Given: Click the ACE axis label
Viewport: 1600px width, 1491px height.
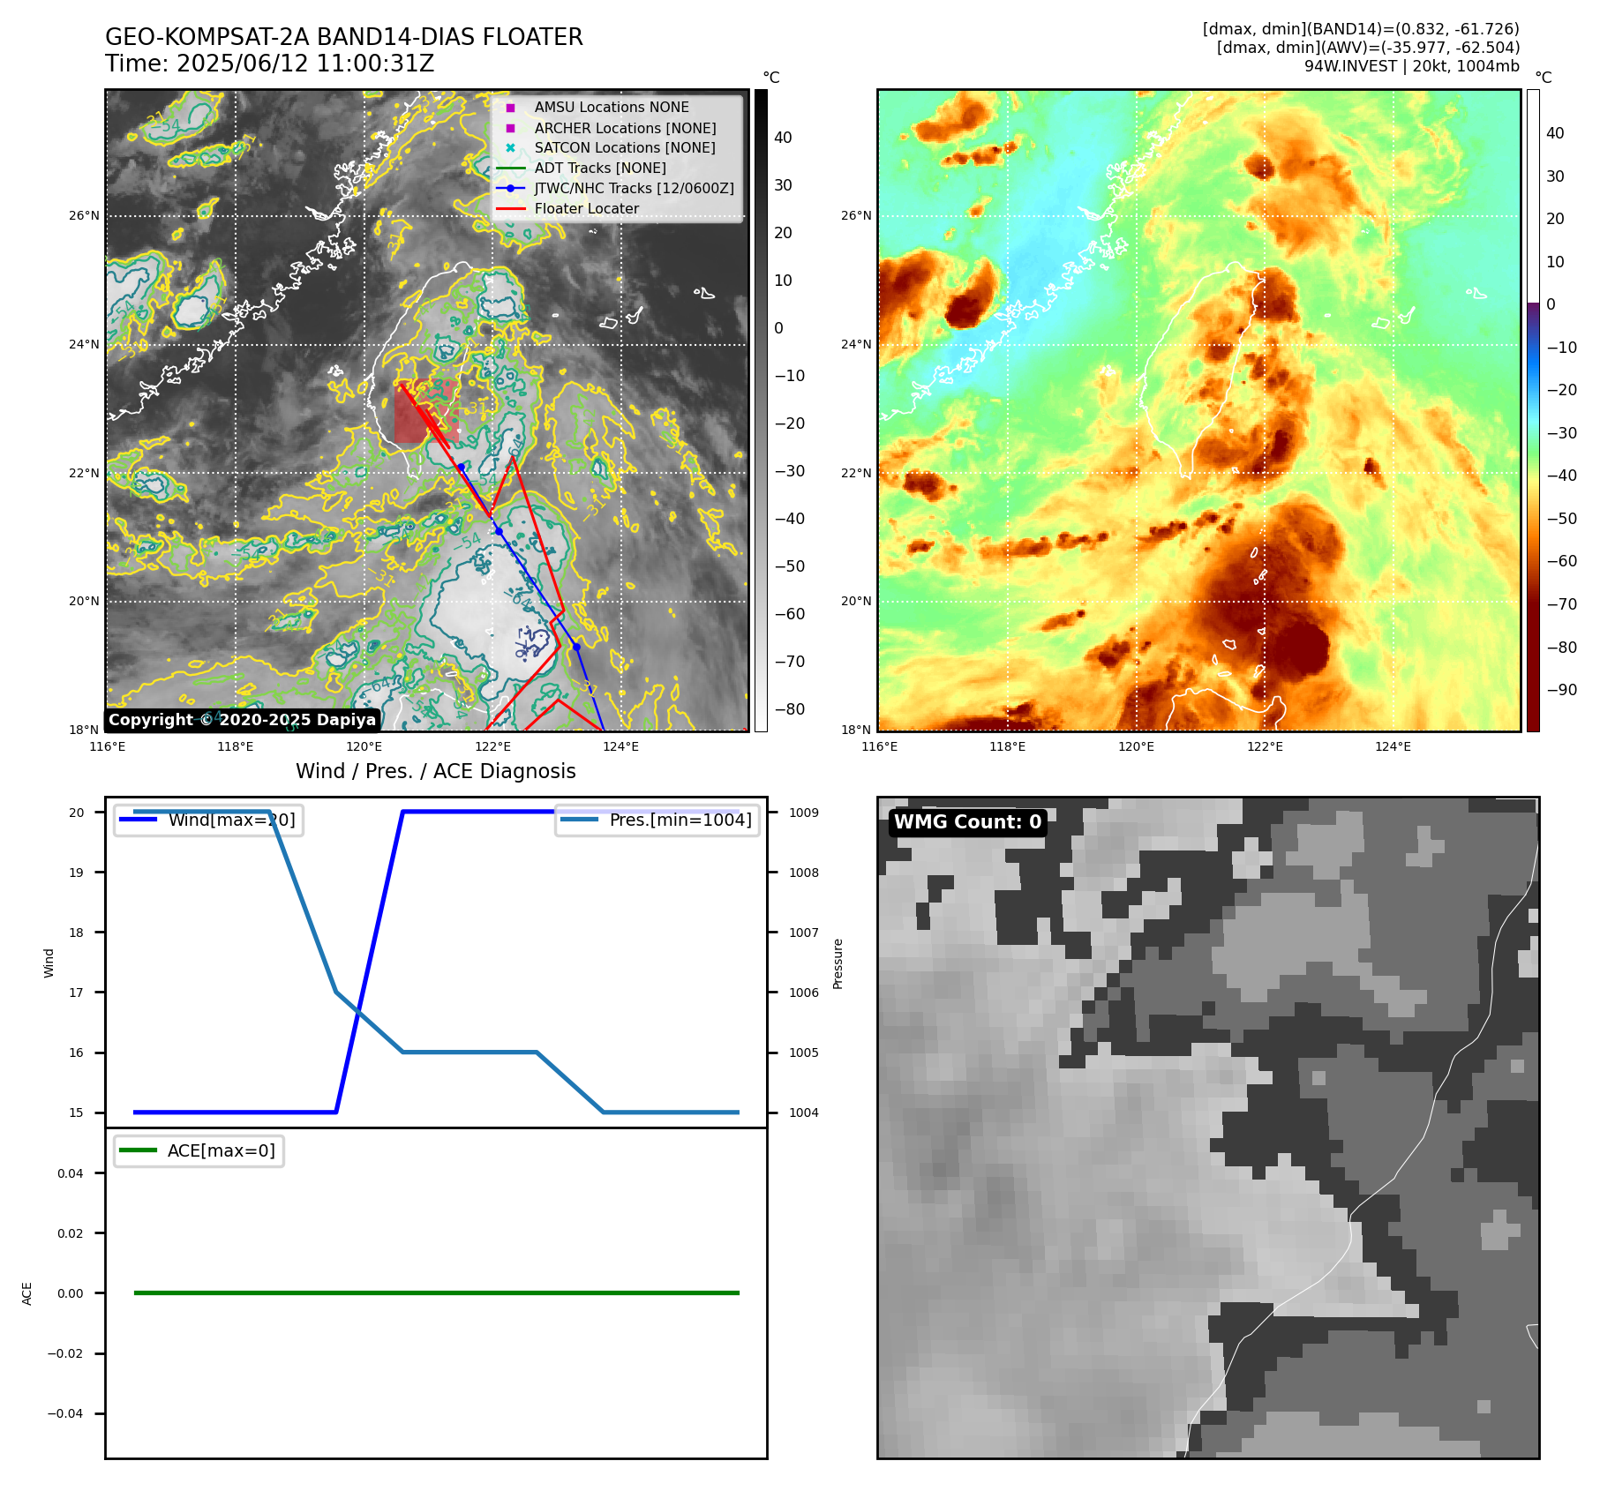Looking at the screenshot, I should [27, 1293].
